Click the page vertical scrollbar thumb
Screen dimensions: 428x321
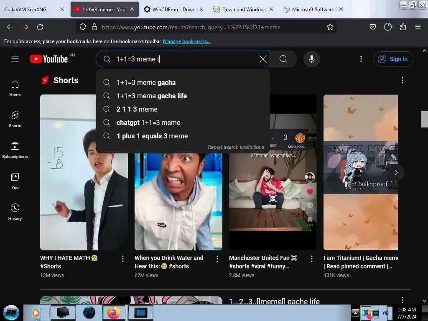tap(424, 119)
